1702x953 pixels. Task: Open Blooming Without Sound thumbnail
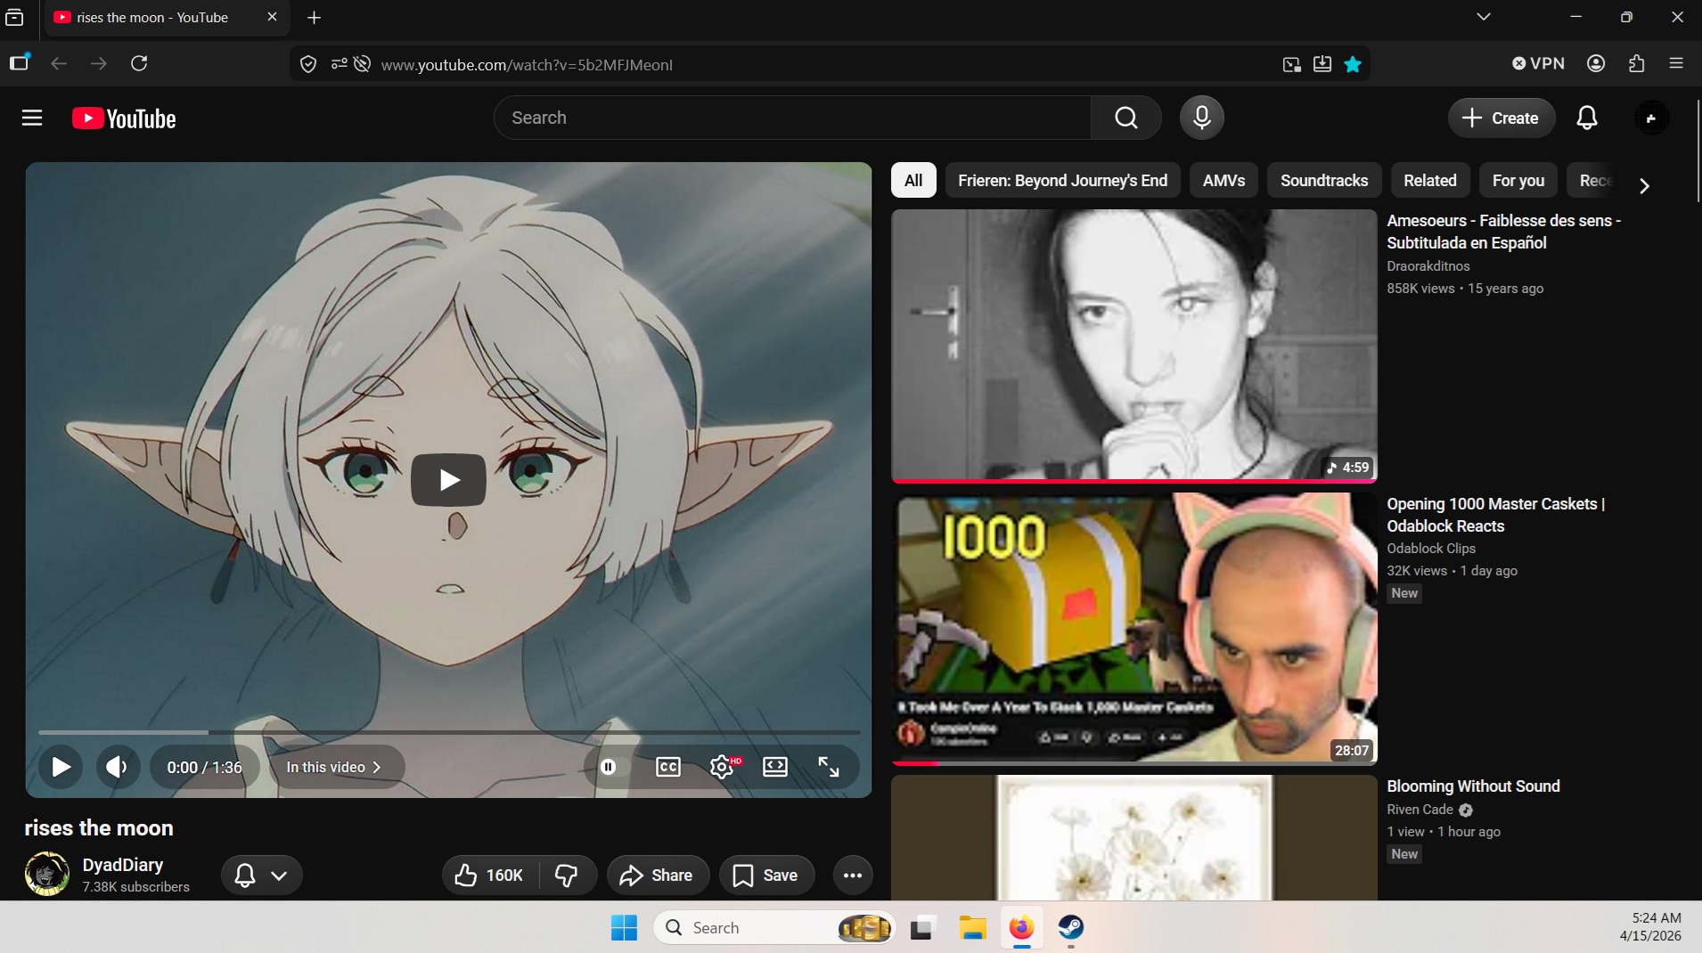click(x=1134, y=838)
